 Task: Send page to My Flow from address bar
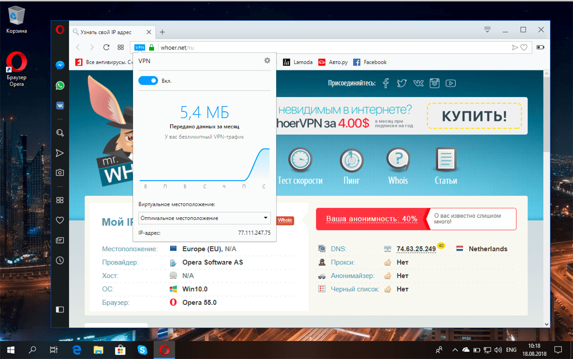click(x=515, y=47)
